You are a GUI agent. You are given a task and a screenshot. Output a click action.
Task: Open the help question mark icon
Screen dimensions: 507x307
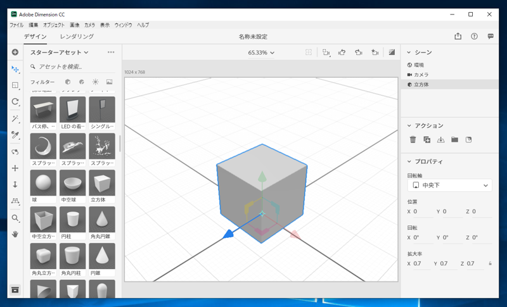coord(474,36)
